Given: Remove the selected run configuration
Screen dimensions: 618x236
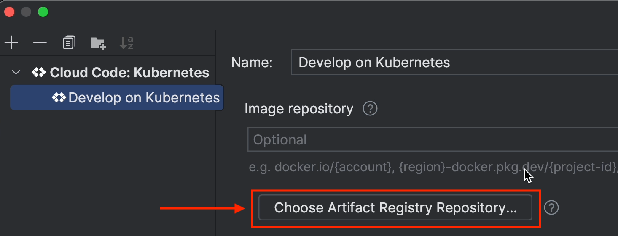Looking at the screenshot, I should pyautogui.click(x=40, y=43).
